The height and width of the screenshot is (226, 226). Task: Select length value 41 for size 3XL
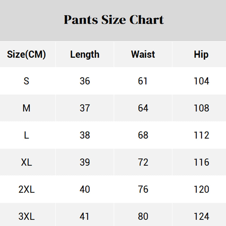85,217
